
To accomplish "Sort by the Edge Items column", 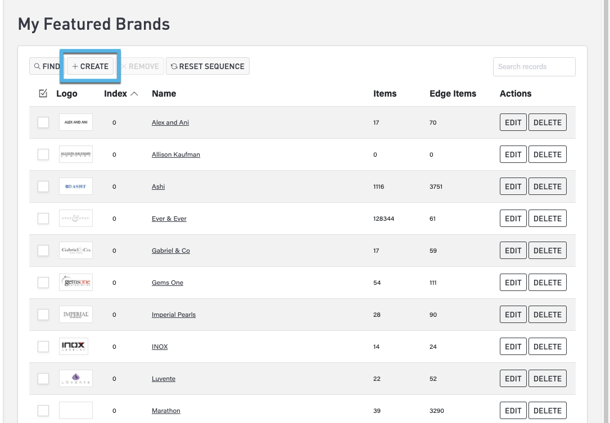I will [453, 94].
